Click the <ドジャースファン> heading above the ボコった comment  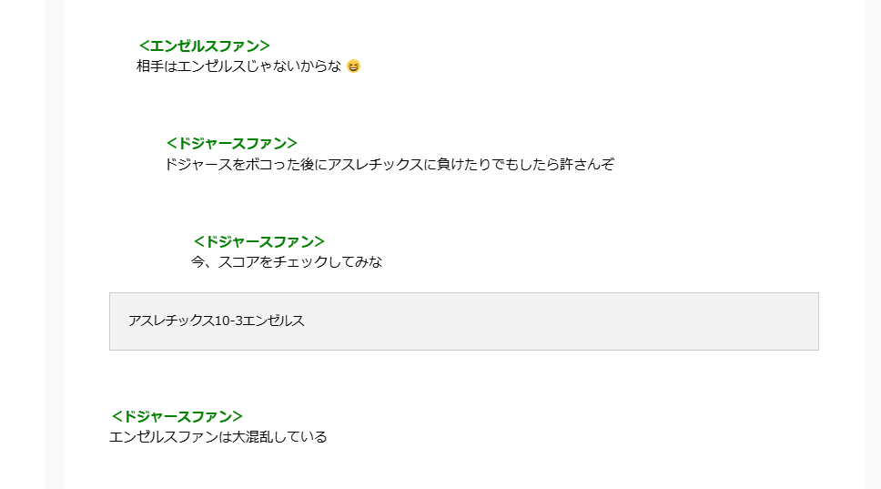pos(231,143)
